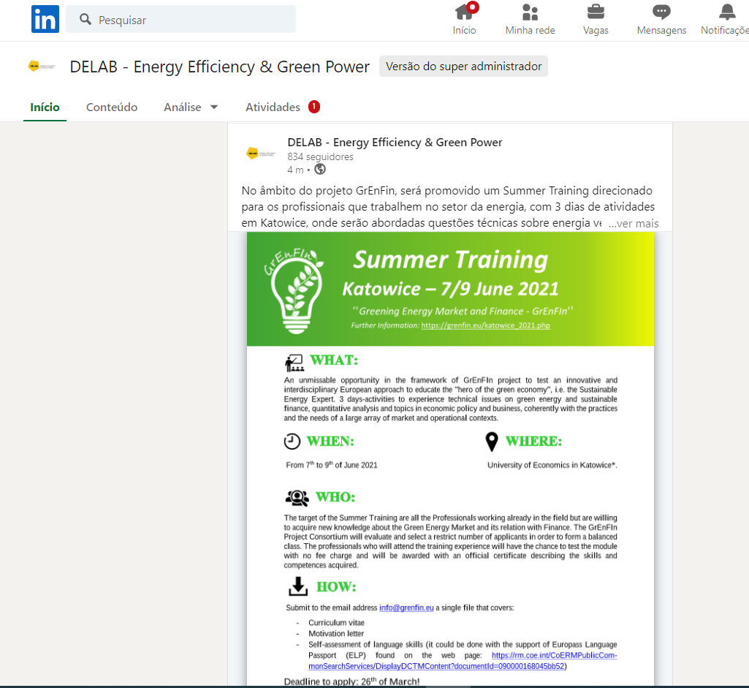749x688 pixels.
Task: Click the page title DELAB - Energy Efficiency & Green Power
Action: 220,67
